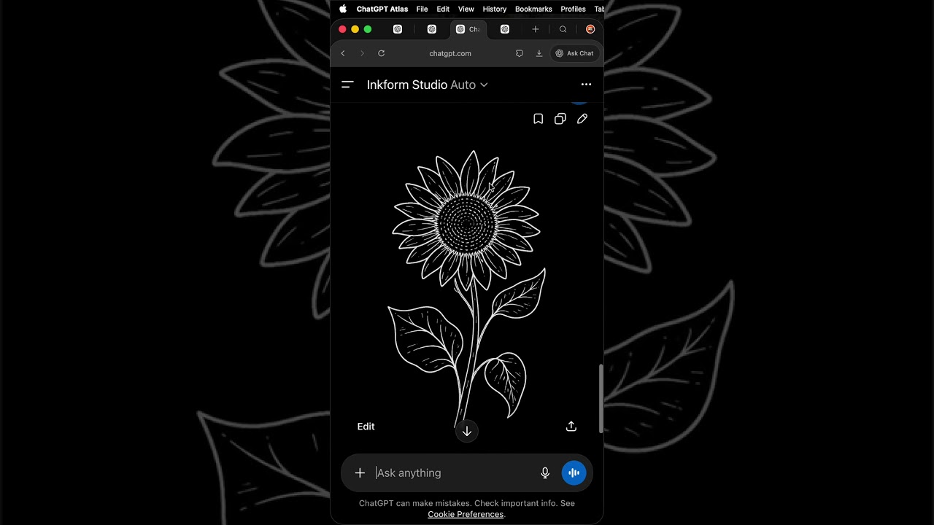Click the Edit button below the image

366,427
